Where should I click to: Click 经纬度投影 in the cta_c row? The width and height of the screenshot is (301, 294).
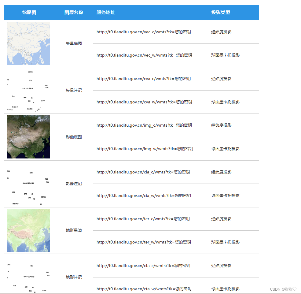click(x=221, y=266)
